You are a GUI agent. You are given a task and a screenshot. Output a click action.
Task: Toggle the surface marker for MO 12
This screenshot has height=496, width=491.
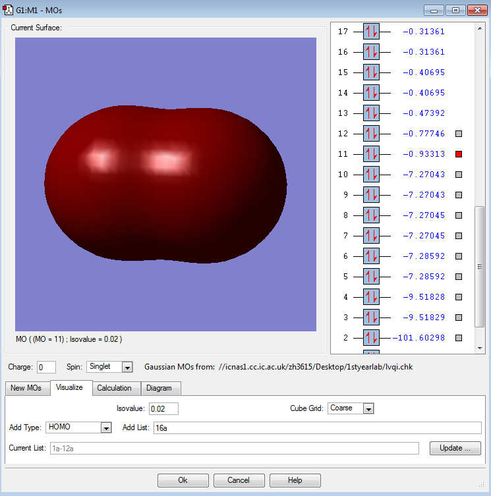(x=459, y=134)
